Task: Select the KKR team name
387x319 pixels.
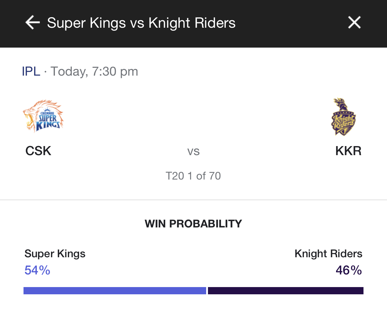Action: tap(348, 151)
